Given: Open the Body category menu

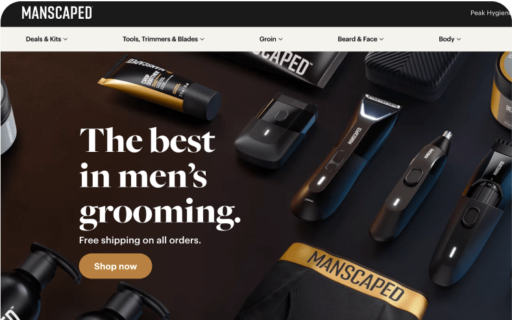Looking at the screenshot, I should pyautogui.click(x=450, y=39).
